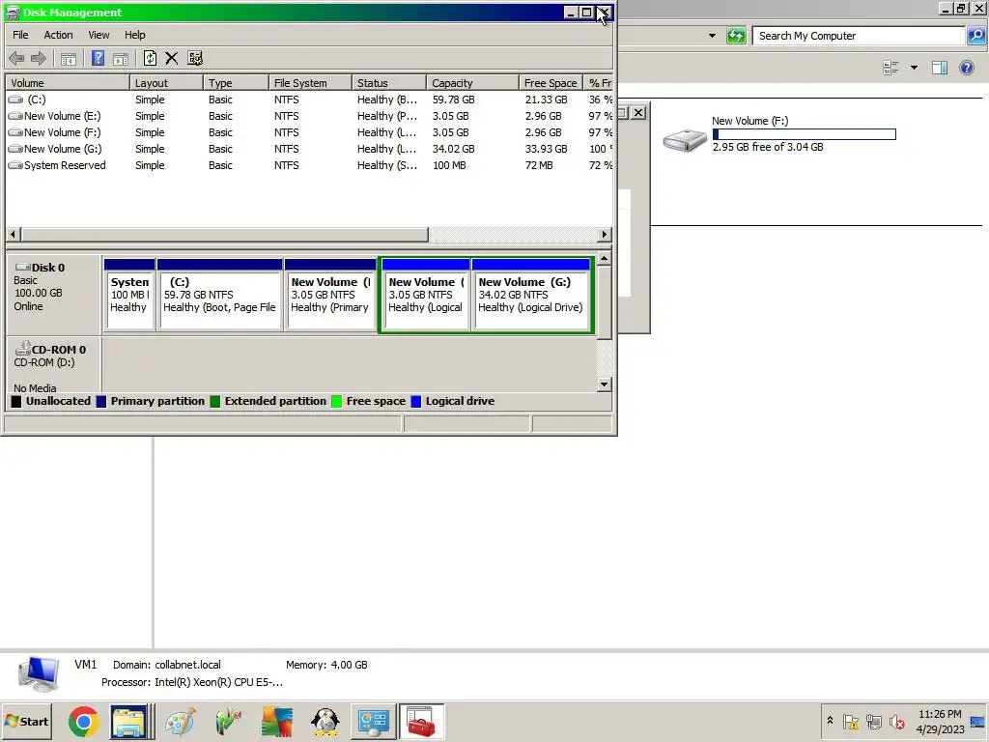
Task: Select System Reserved partition block on Disk 0
Action: pyautogui.click(x=130, y=295)
